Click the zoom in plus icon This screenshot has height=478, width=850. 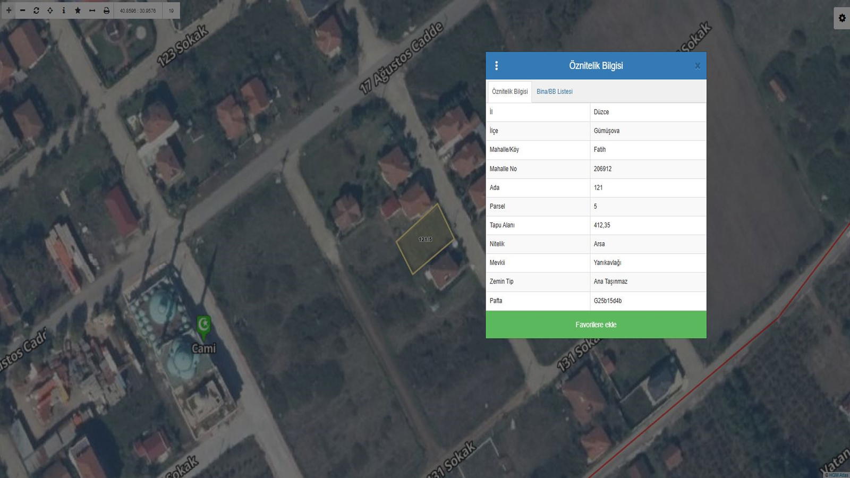click(8, 11)
